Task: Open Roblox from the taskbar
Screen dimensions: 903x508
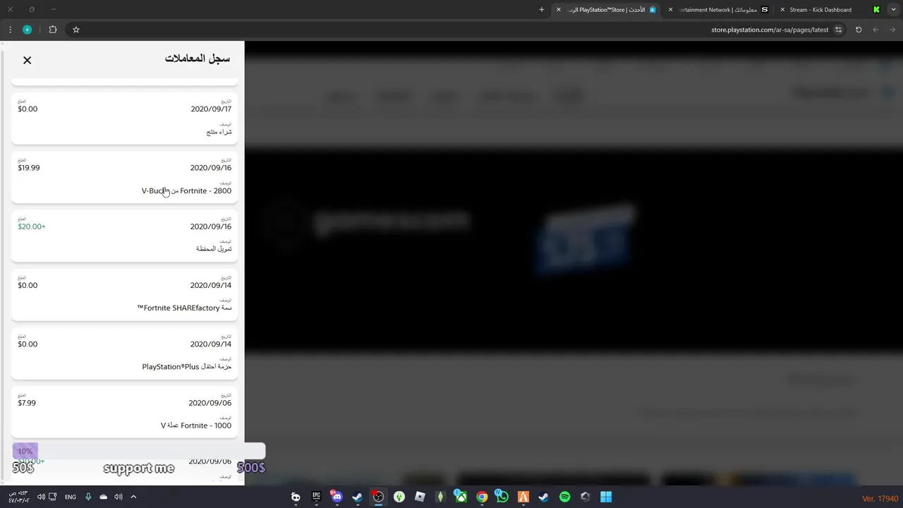Action: (x=420, y=497)
